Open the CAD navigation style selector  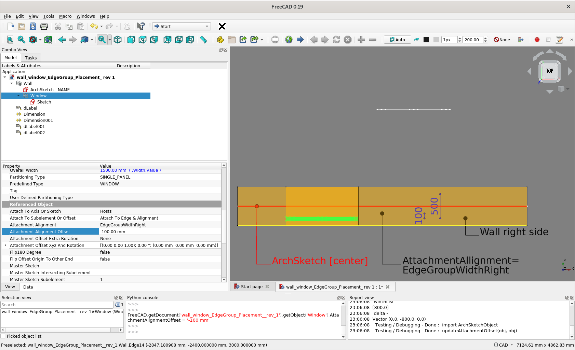[x=504, y=345]
